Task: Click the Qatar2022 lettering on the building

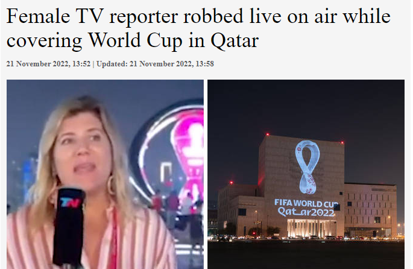Action: (306, 212)
